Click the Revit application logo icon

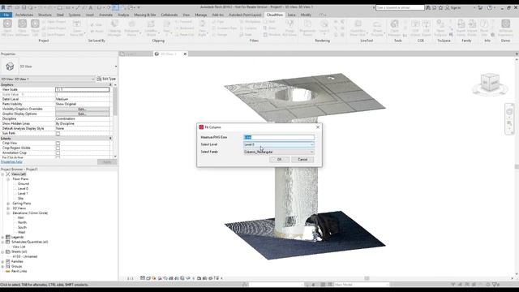pos(3,7)
